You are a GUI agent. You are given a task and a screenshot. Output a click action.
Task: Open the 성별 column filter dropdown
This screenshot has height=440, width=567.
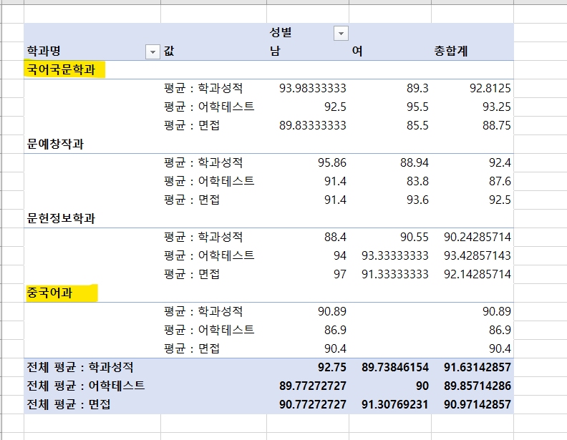click(x=341, y=34)
